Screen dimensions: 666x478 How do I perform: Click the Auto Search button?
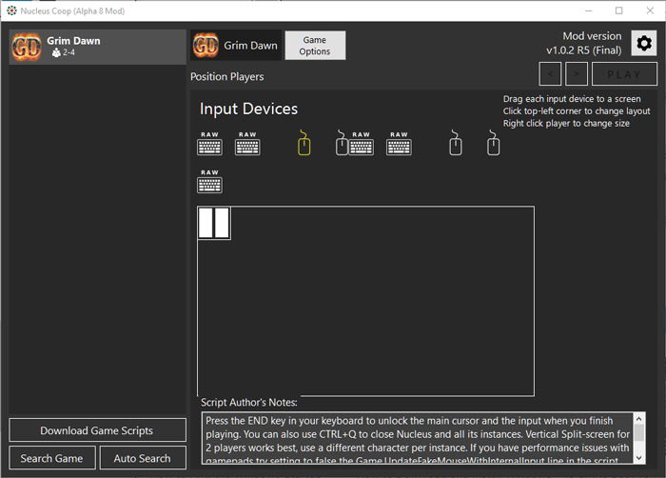(x=143, y=458)
